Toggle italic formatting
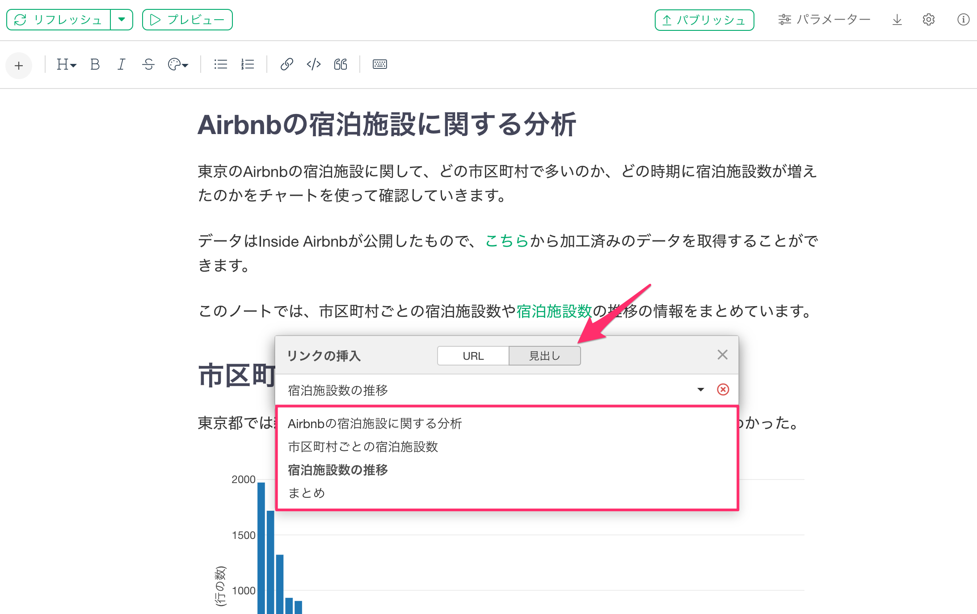 pos(121,64)
